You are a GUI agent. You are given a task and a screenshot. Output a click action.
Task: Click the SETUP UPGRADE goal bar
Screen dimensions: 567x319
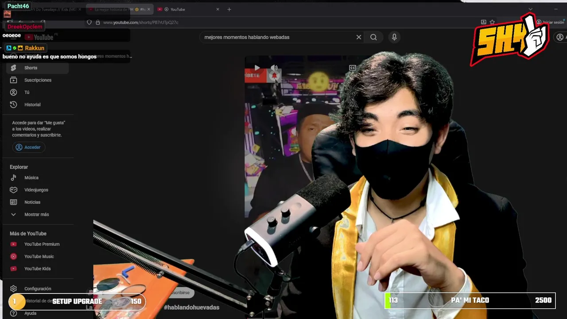(77, 301)
